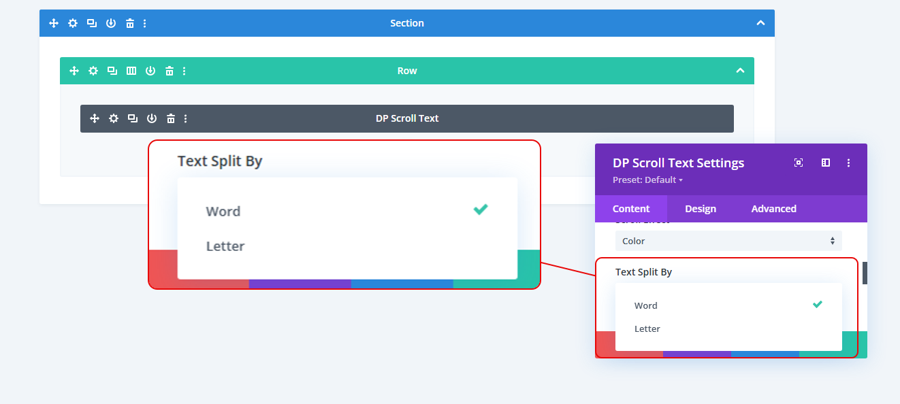The width and height of the screenshot is (900, 404).
Task: Save Section to library icon
Action: click(x=111, y=23)
